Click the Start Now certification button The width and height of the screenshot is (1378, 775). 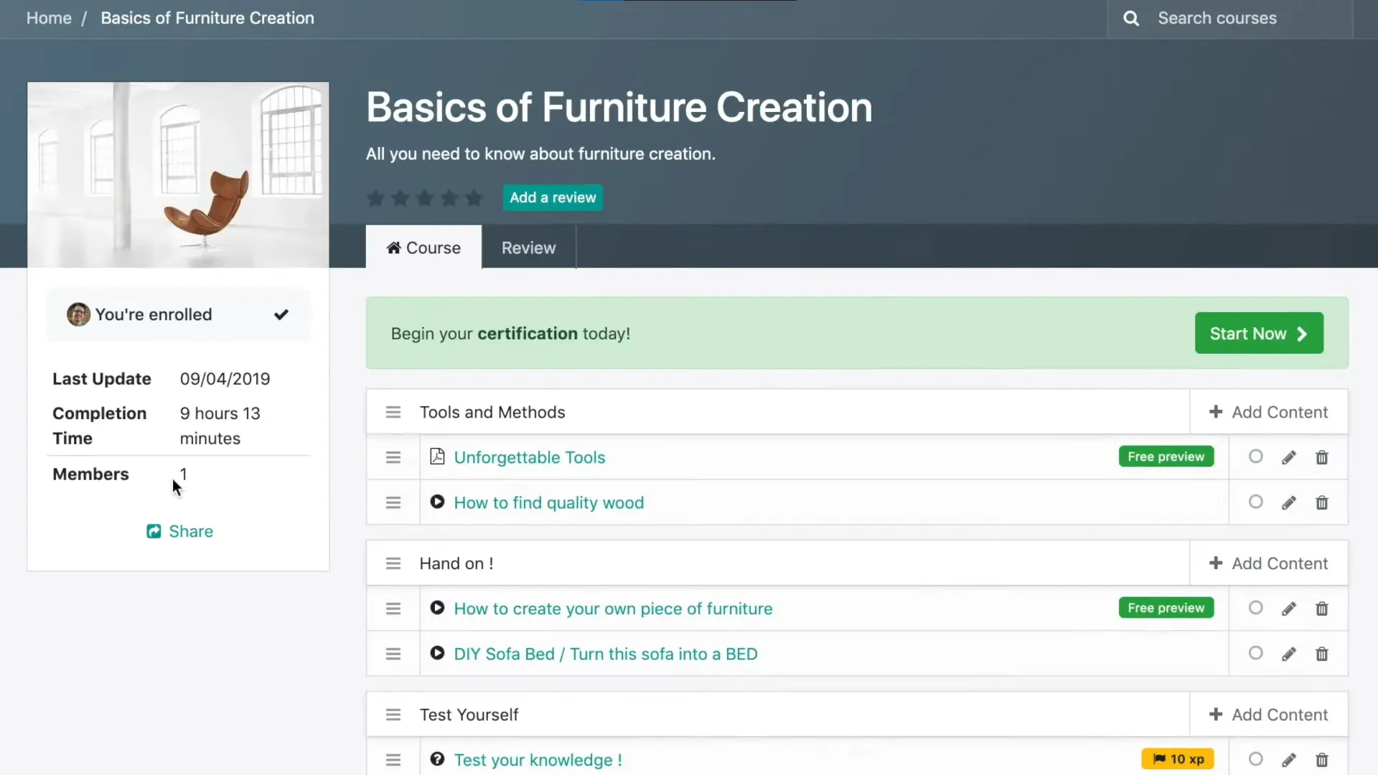1259,334
